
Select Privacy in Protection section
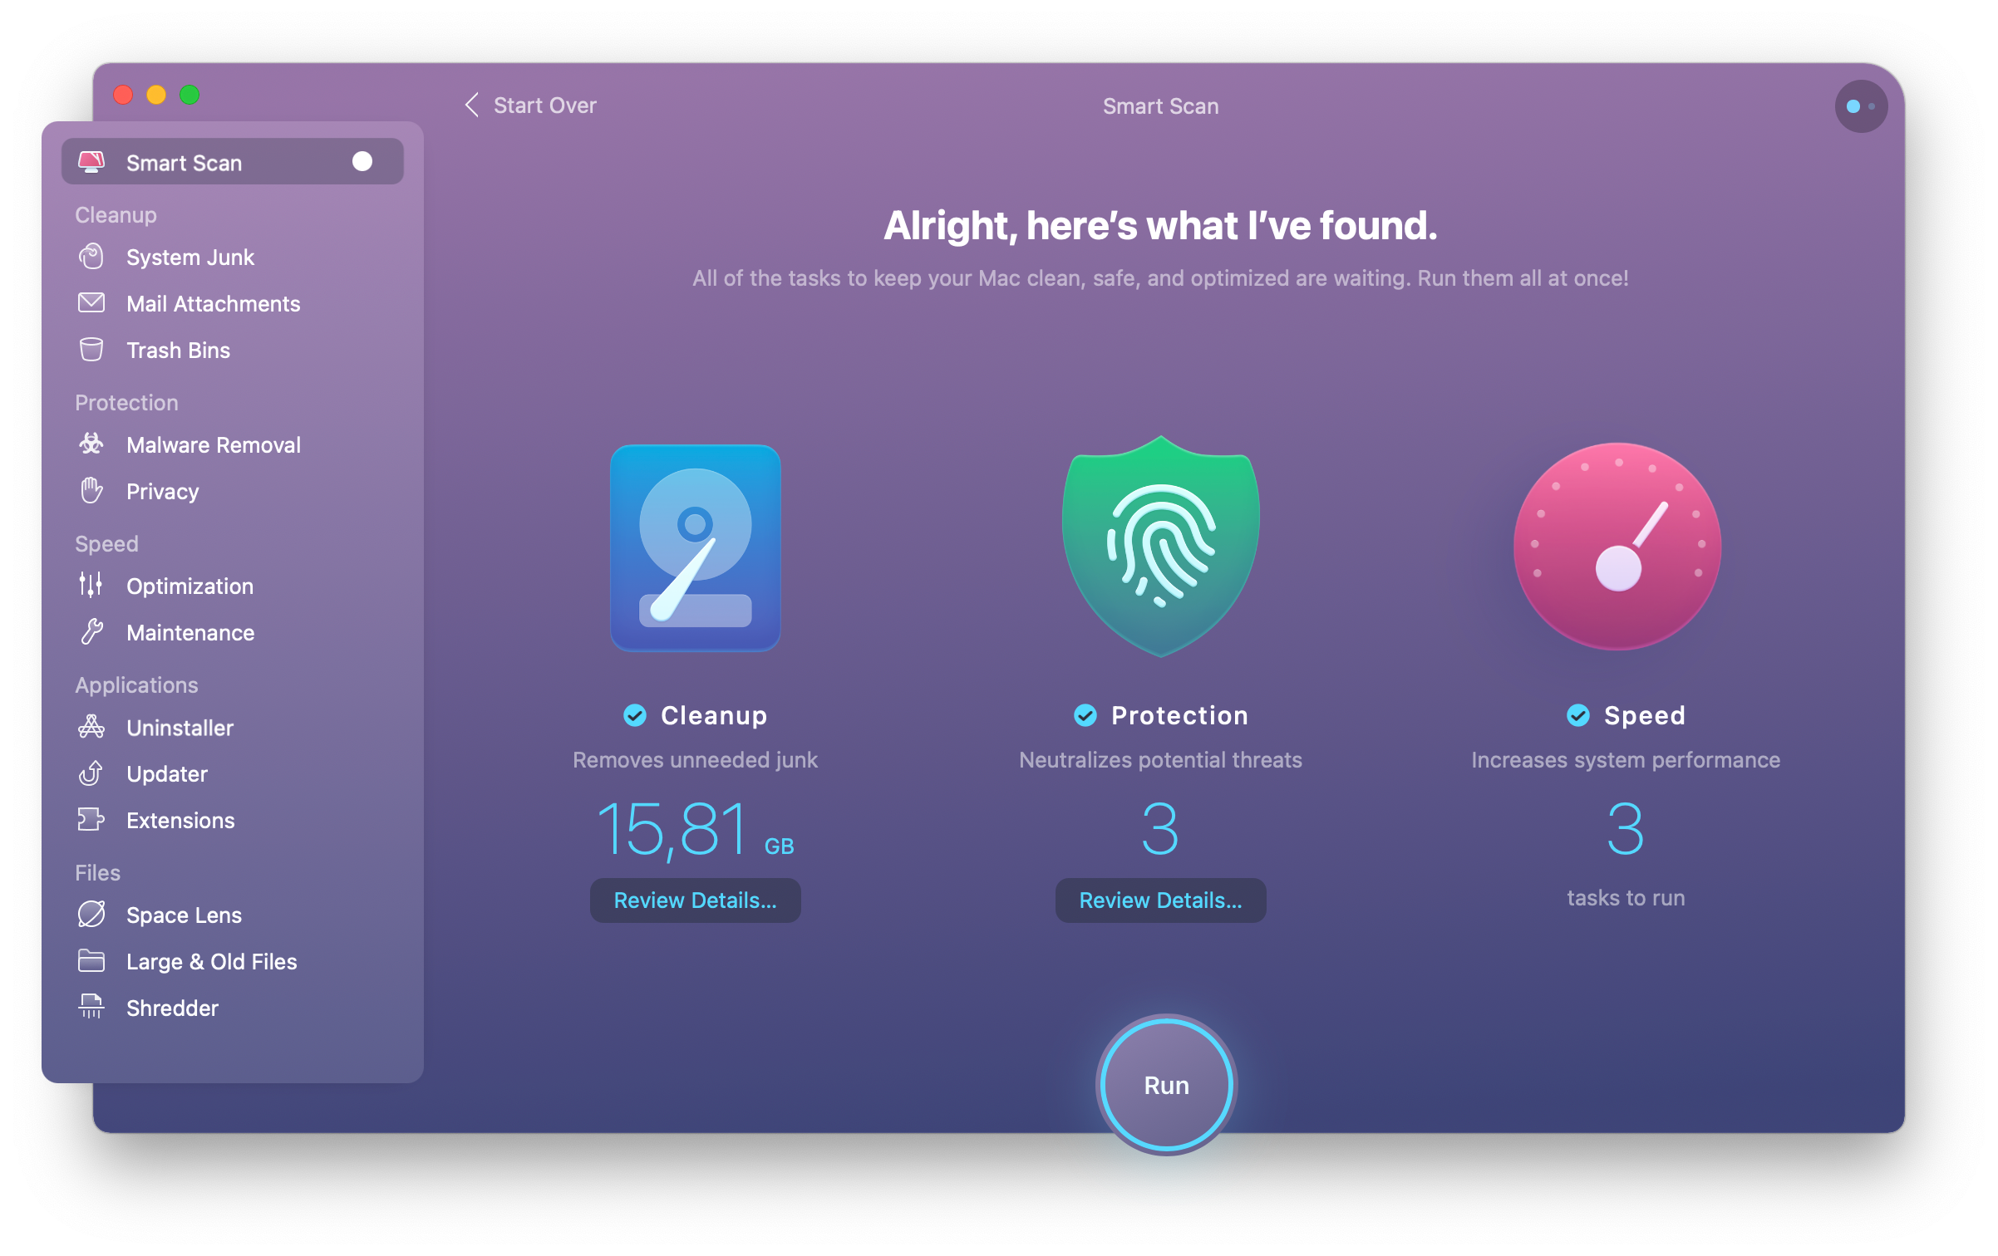coord(160,492)
